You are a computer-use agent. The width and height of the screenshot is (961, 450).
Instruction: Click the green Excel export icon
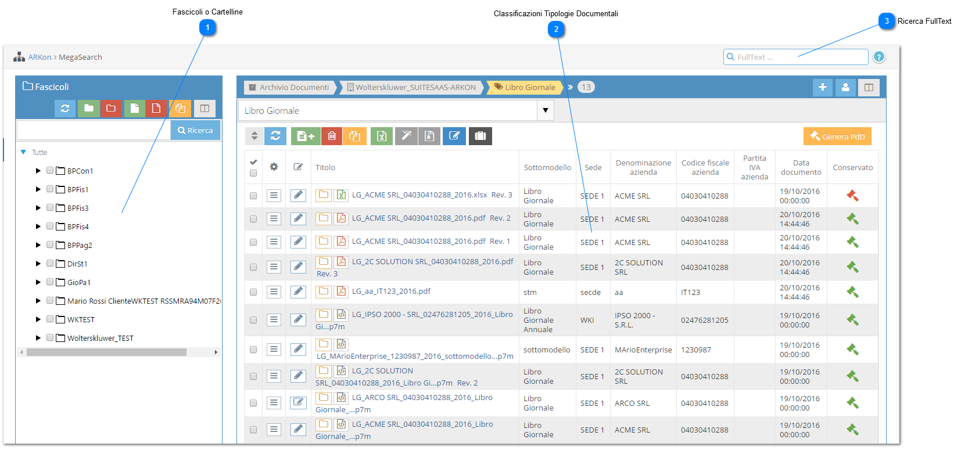[382, 136]
